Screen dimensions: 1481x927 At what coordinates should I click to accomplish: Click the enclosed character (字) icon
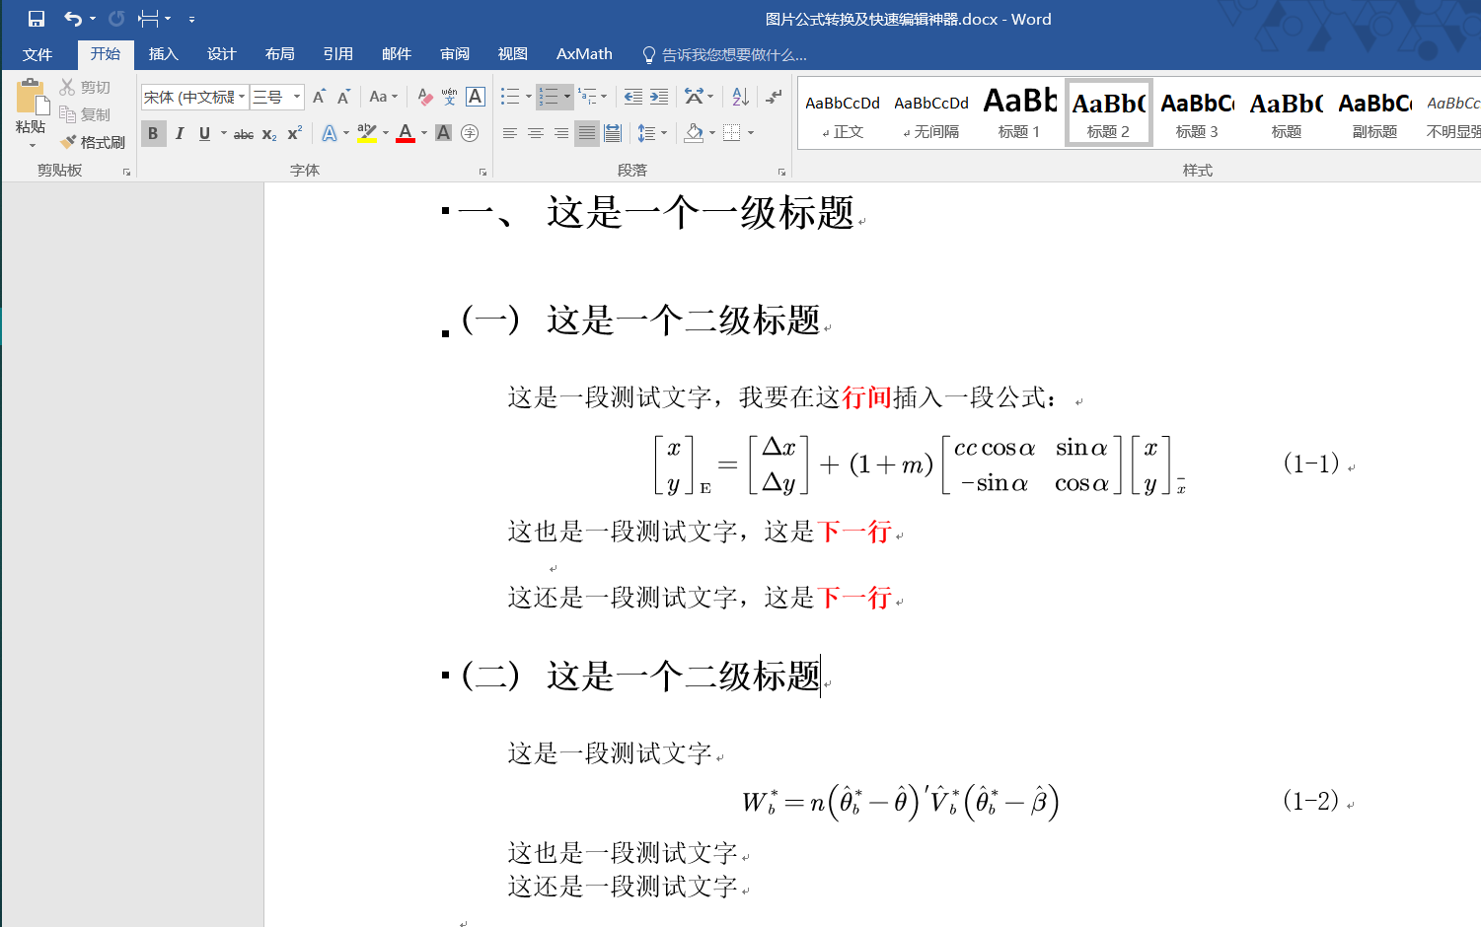470,133
